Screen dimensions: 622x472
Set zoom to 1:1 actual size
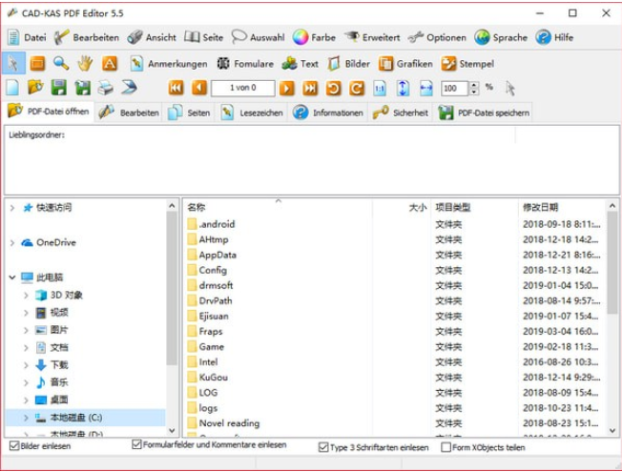380,88
